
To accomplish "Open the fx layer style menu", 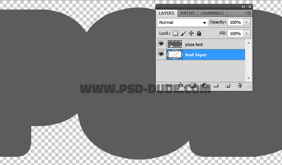I will point(181,85).
